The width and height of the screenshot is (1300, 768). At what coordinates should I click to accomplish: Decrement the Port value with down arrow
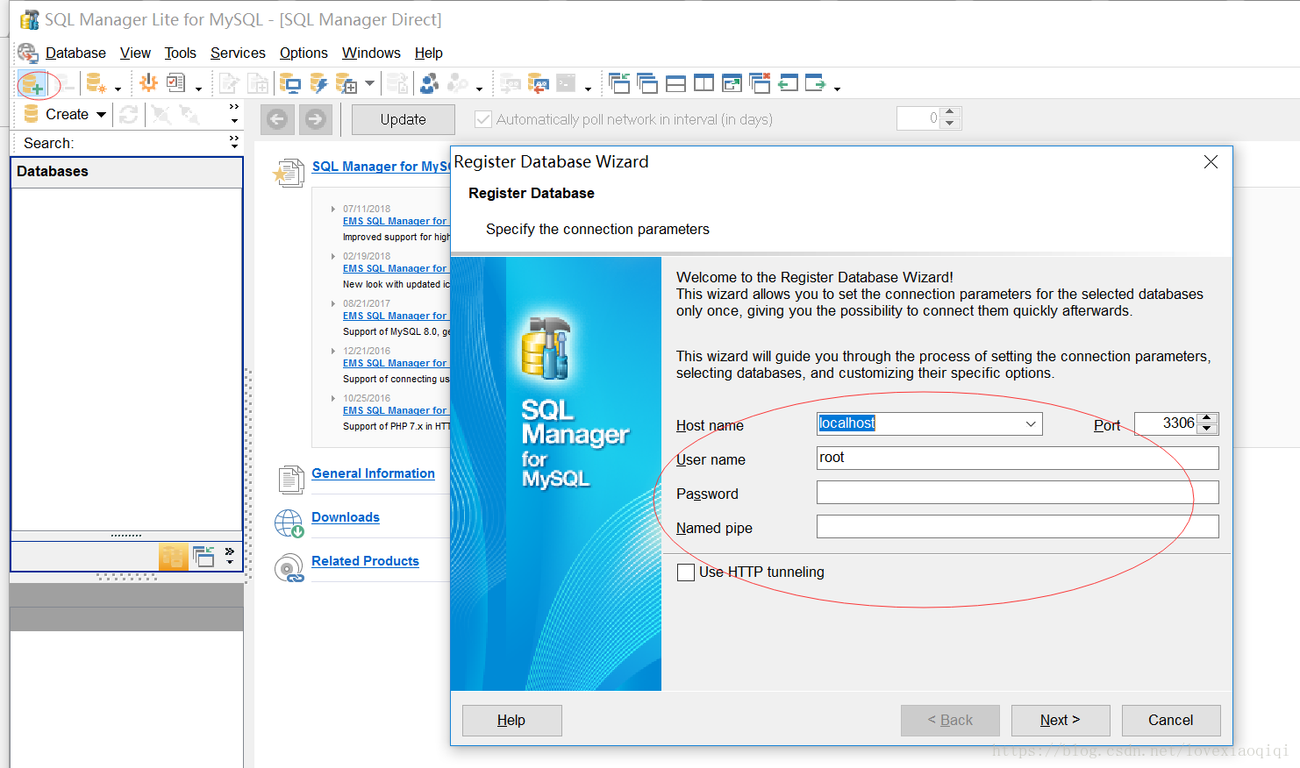(x=1207, y=430)
